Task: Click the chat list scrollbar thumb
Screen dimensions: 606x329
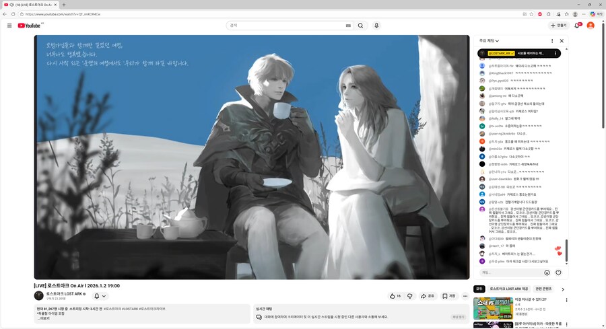Action: [566, 250]
